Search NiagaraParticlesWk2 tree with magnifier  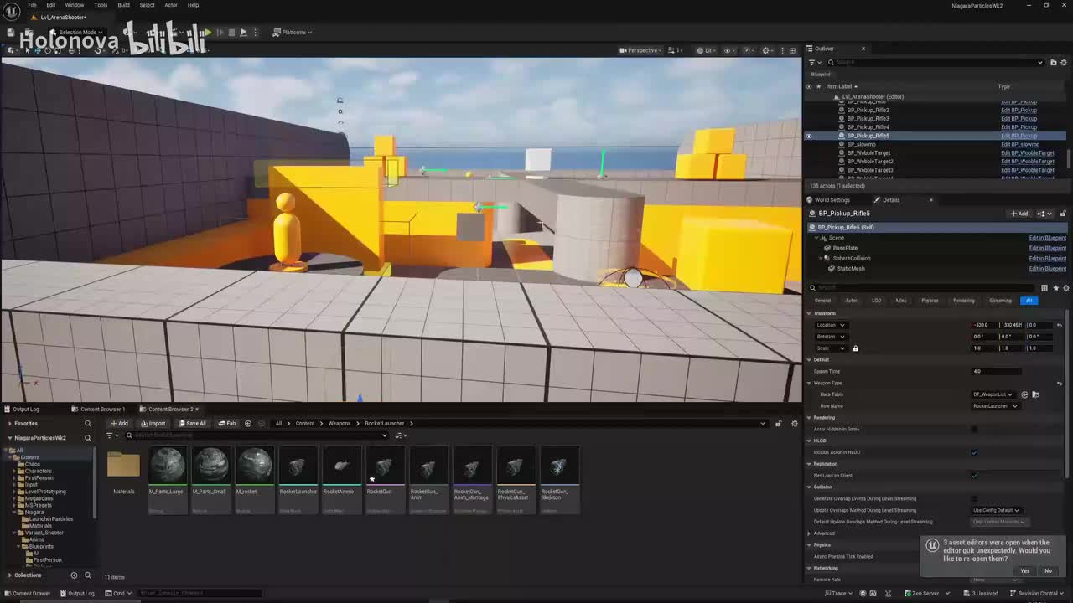pos(87,438)
